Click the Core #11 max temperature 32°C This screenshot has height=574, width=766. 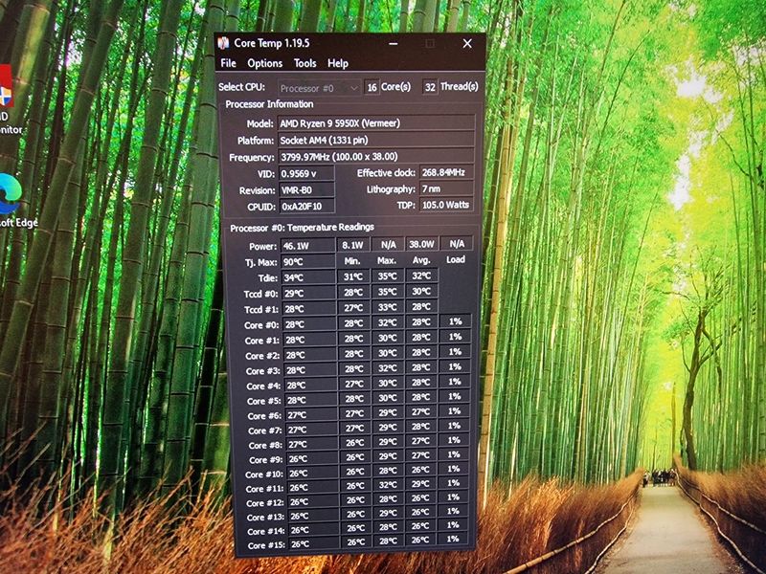(389, 484)
